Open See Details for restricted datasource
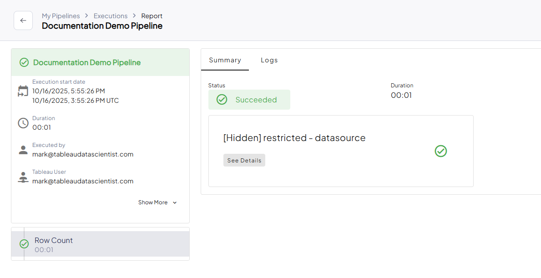The image size is (541, 278). coord(244,160)
